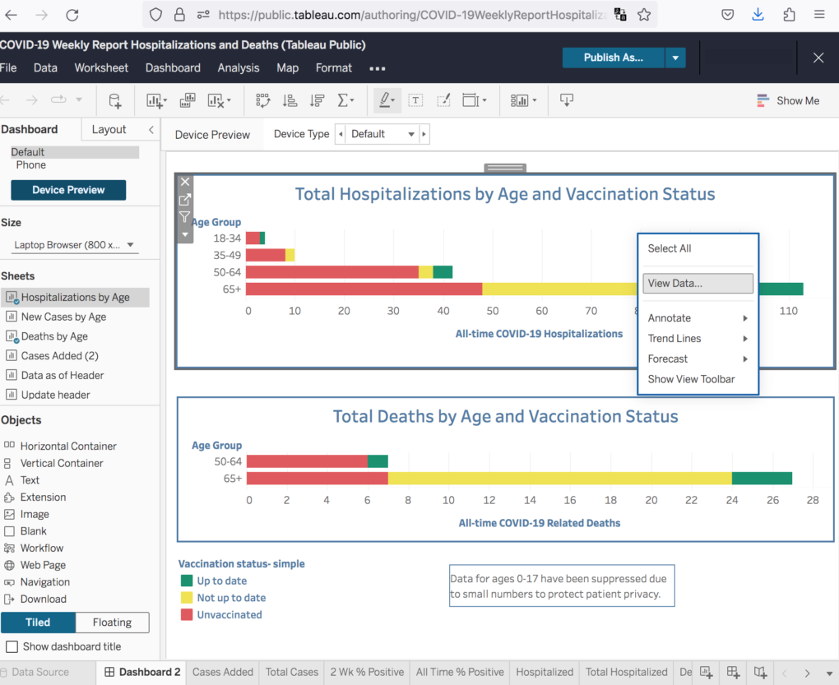The width and height of the screenshot is (839, 685).
Task: Switch object placement to Floating
Action: tap(112, 623)
